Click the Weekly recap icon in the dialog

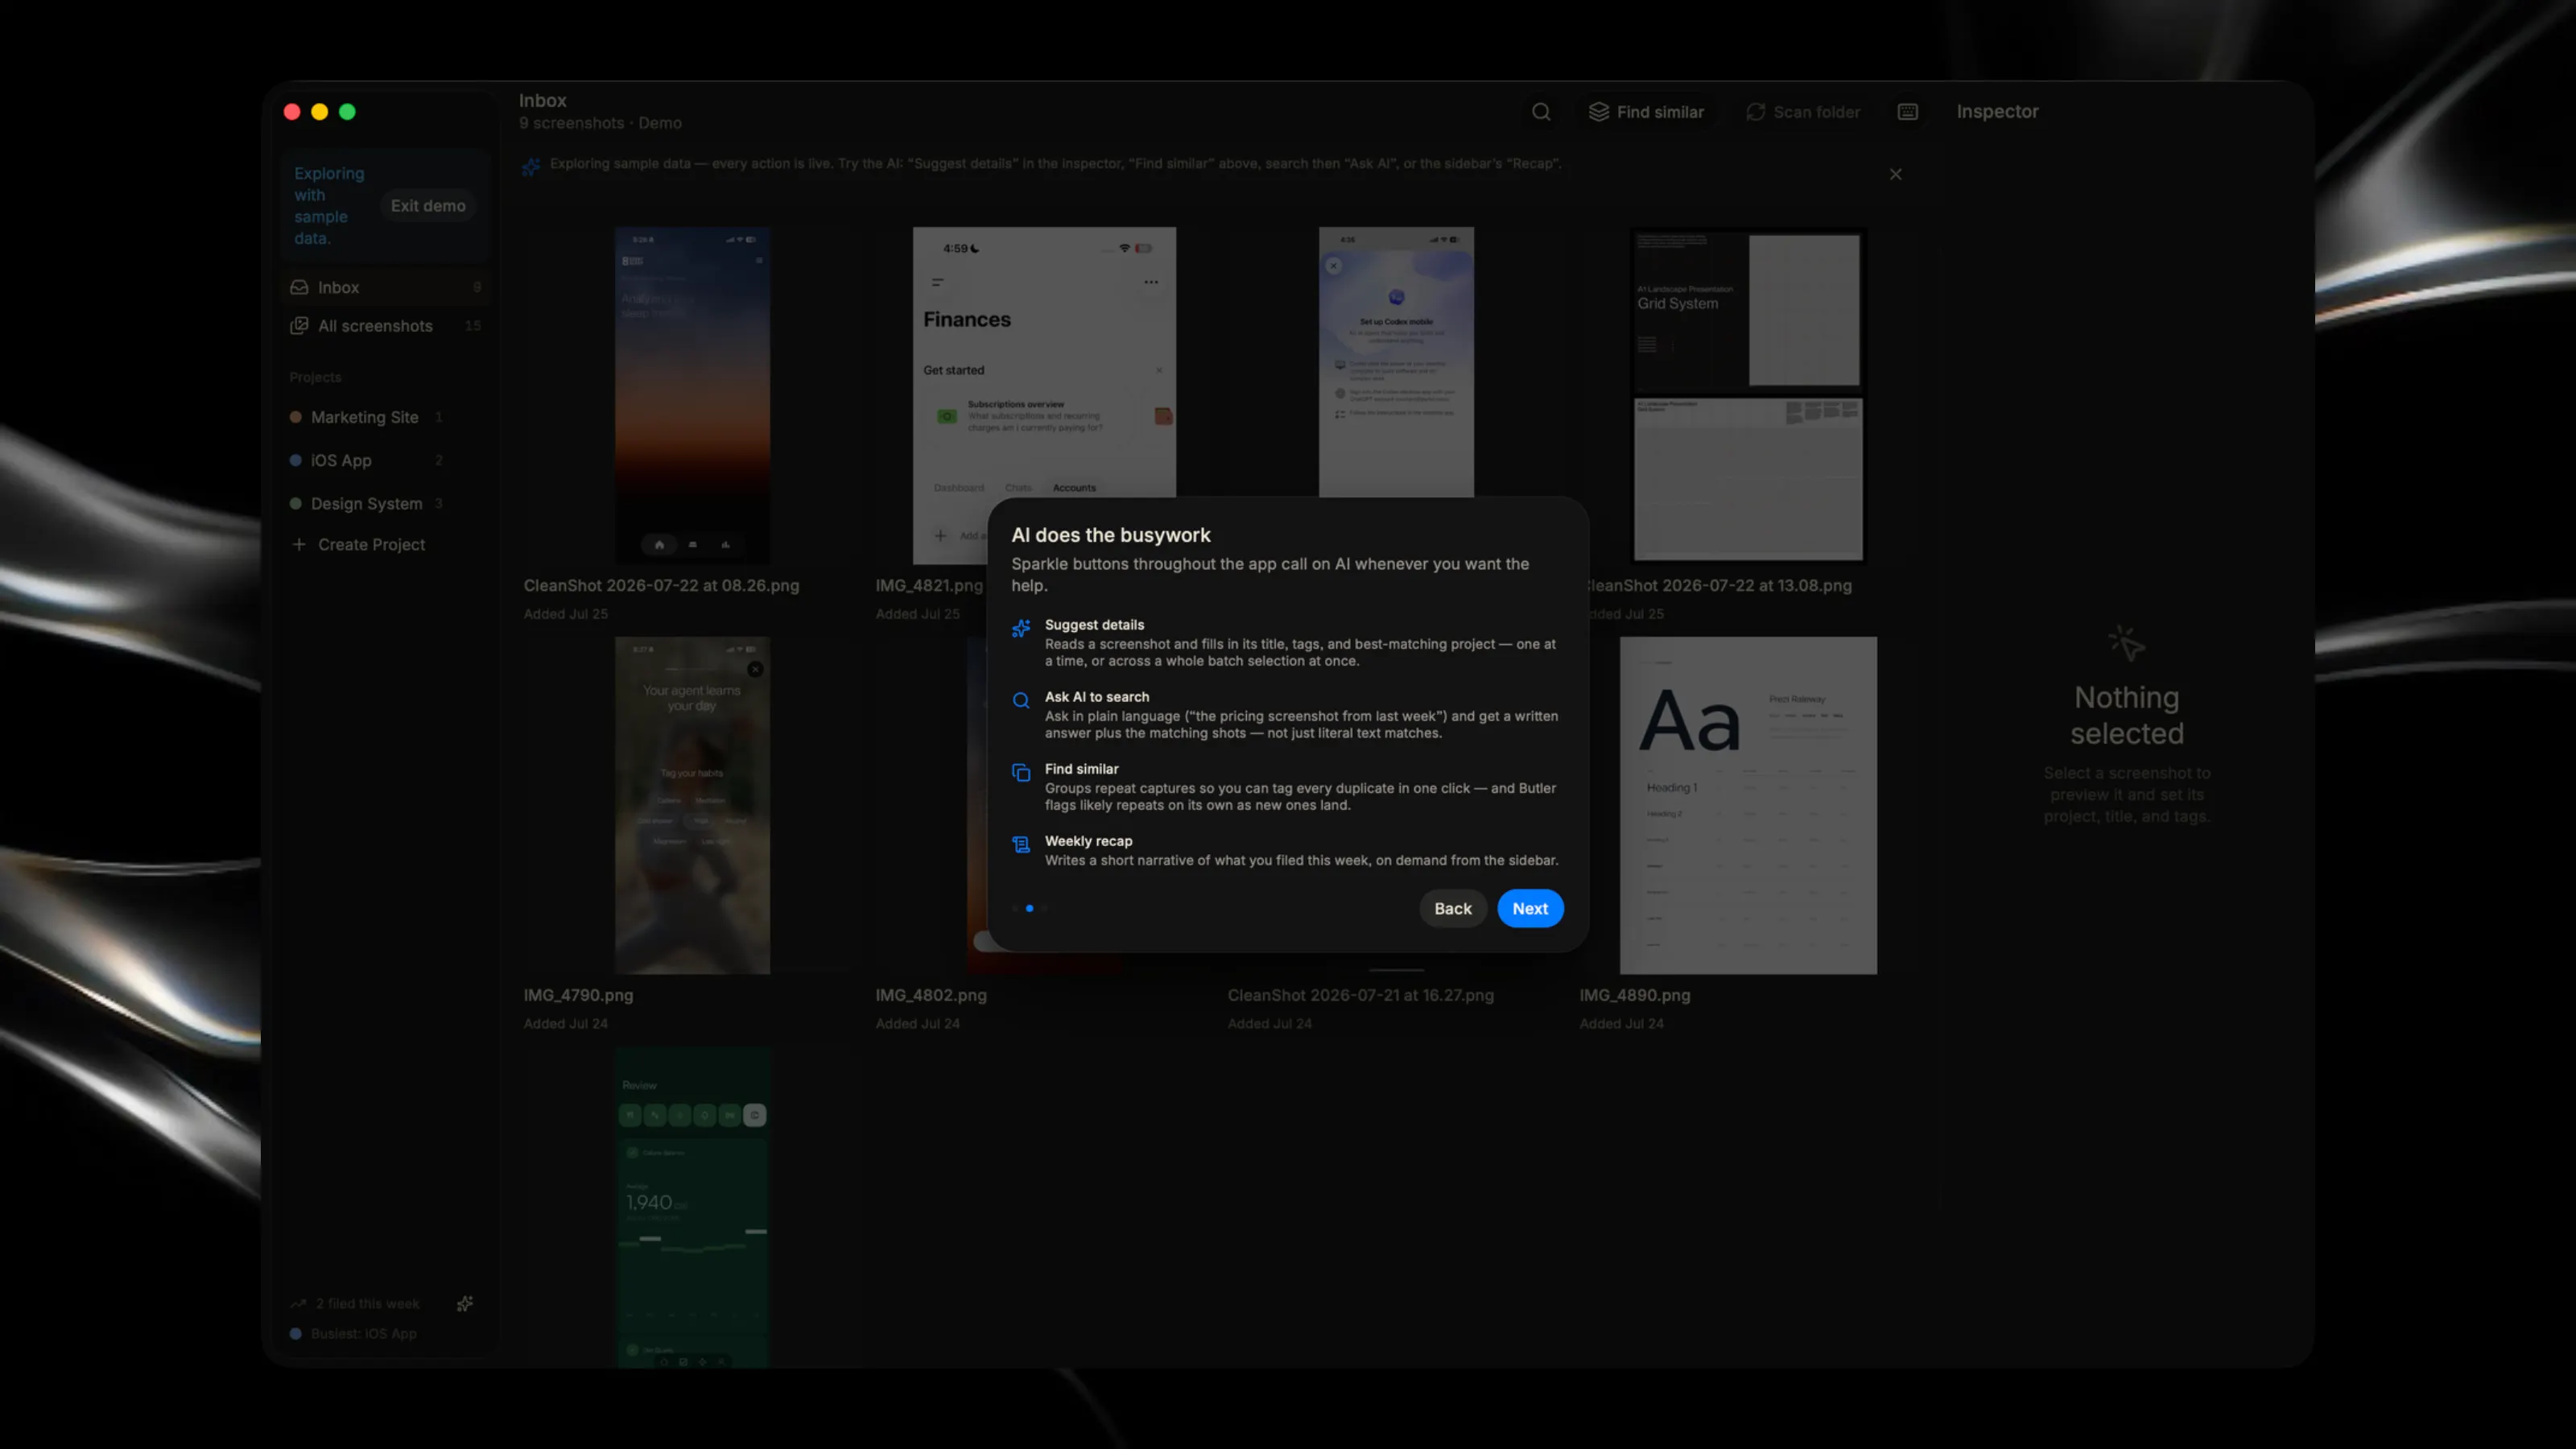tap(1021, 844)
